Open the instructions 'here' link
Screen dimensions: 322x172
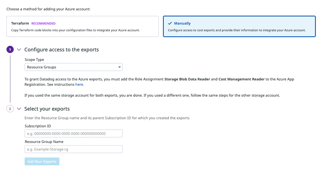[x=79, y=84]
